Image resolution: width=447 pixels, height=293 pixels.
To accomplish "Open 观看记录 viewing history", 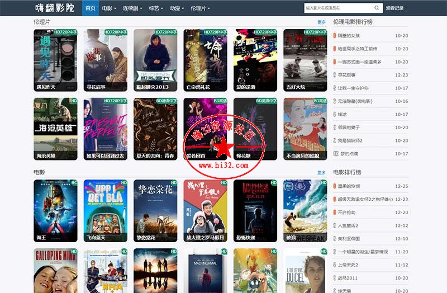I will (x=394, y=8).
